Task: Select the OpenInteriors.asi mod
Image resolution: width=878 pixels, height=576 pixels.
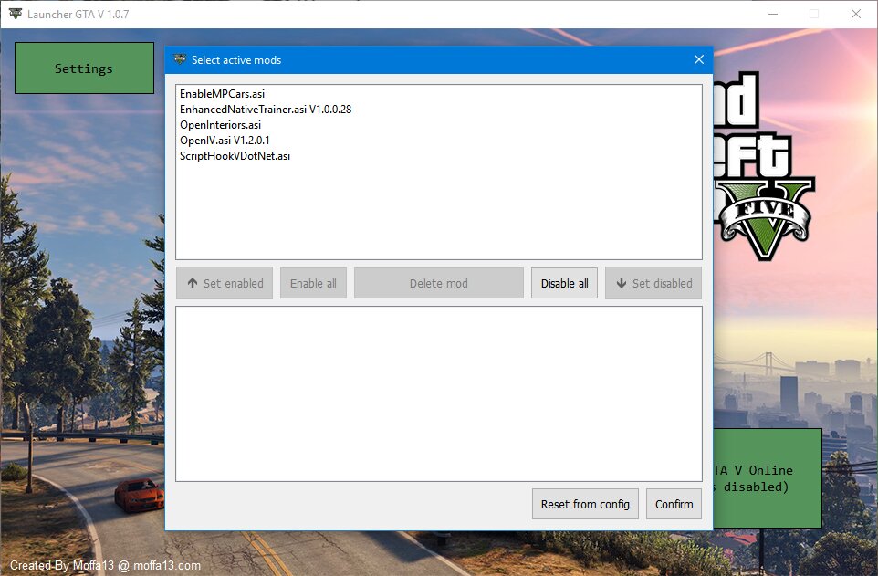Action: [x=220, y=125]
